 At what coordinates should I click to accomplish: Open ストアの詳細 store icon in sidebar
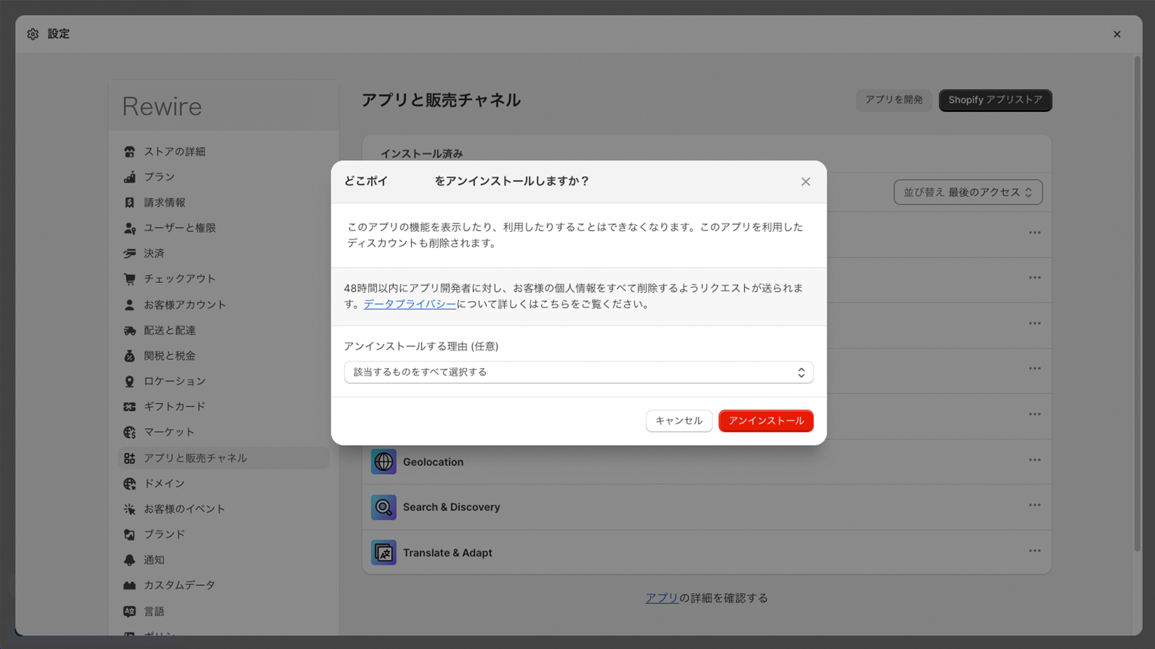click(129, 152)
